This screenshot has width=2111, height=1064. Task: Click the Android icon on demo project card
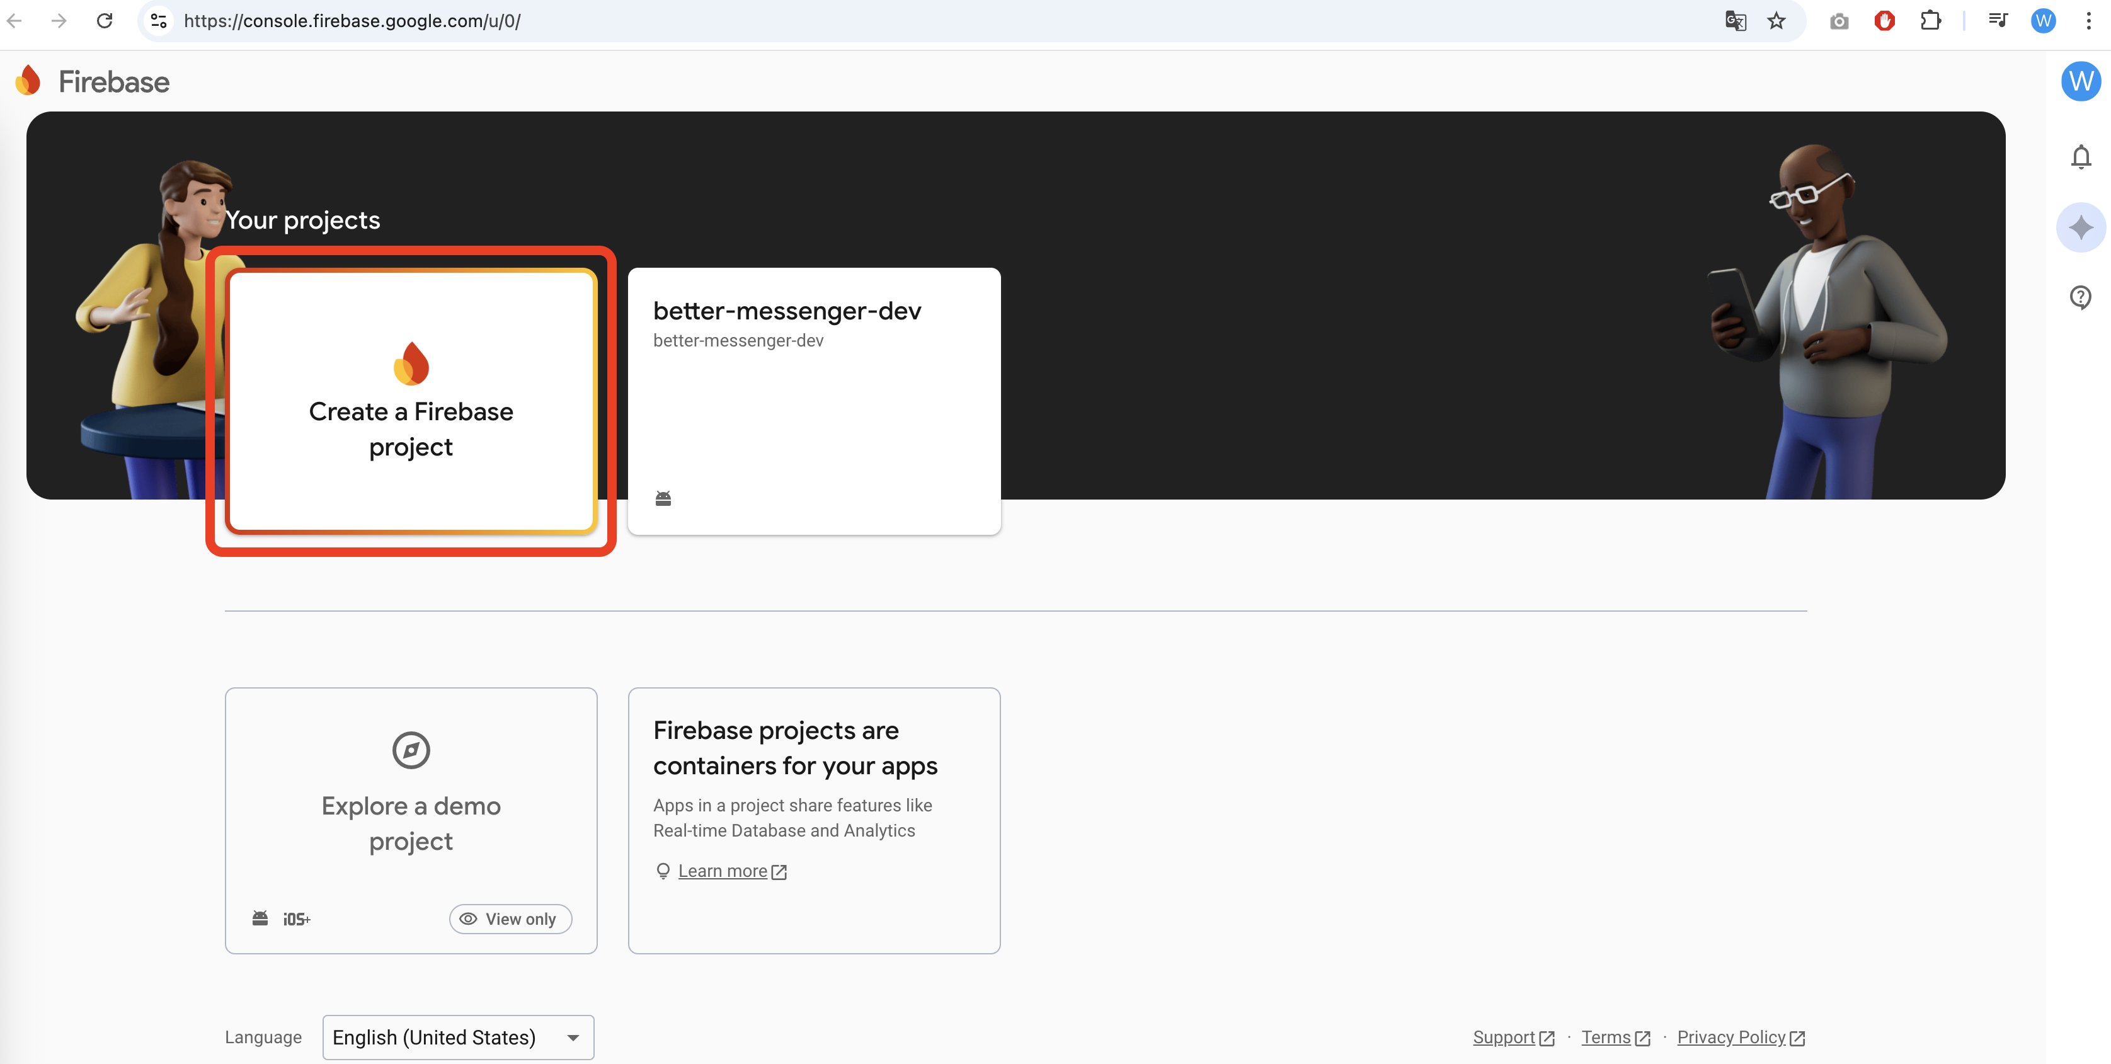click(260, 918)
